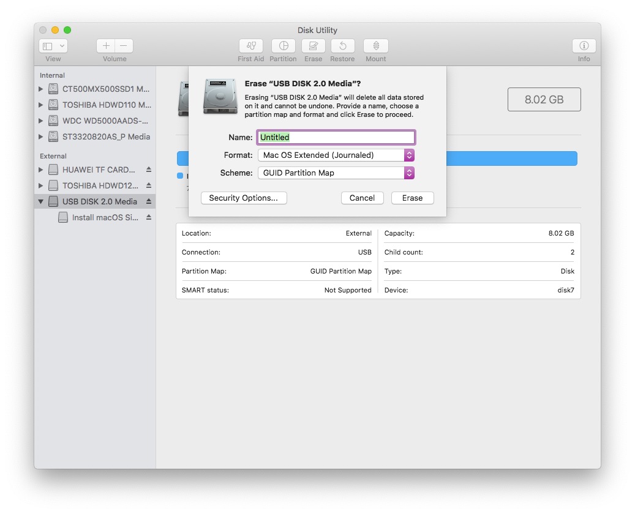Click the Partition toolbar icon
This screenshot has width=635, height=514.
coord(283,46)
